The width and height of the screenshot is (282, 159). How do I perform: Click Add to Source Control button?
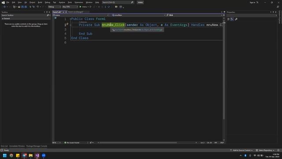click(241, 150)
